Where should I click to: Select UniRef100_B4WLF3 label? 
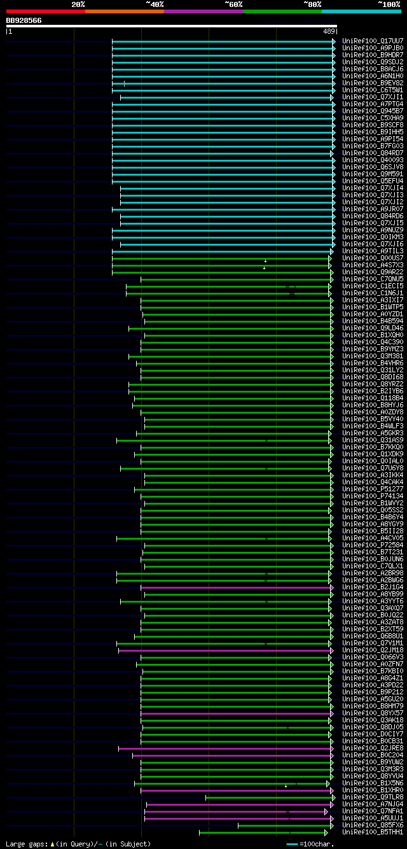point(373,426)
